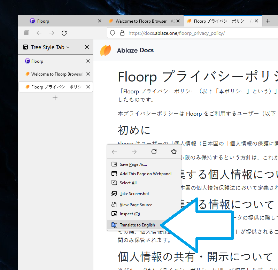The height and width of the screenshot is (270, 278).
Task: Select Welcome to Floorp Browser in the sidebar tree
Action: click(x=56, y=74)
